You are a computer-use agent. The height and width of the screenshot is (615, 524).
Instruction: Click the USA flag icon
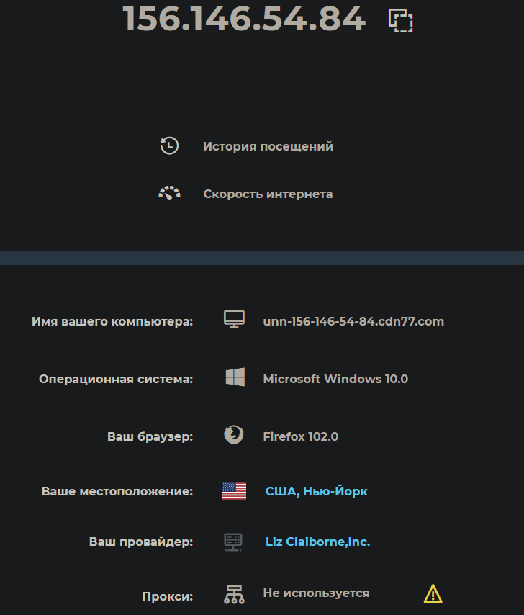click(234, 491)
